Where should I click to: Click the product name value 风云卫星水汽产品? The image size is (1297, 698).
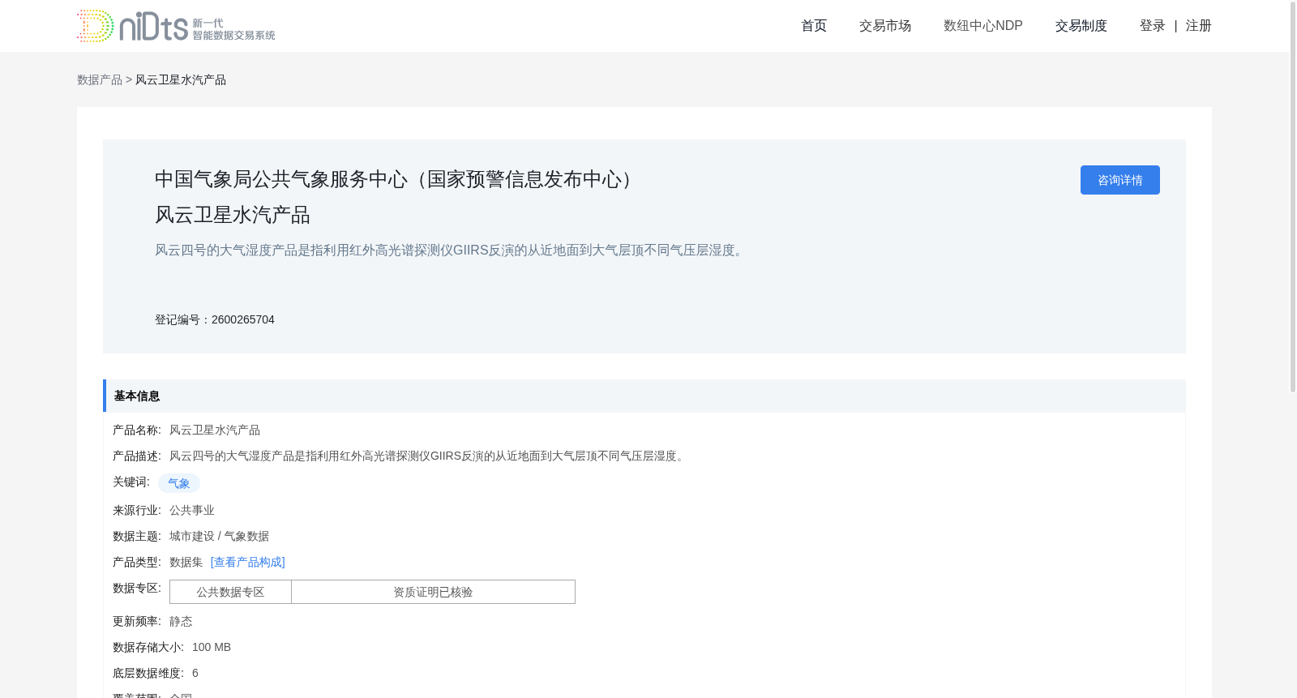click(x=215, y=430)
